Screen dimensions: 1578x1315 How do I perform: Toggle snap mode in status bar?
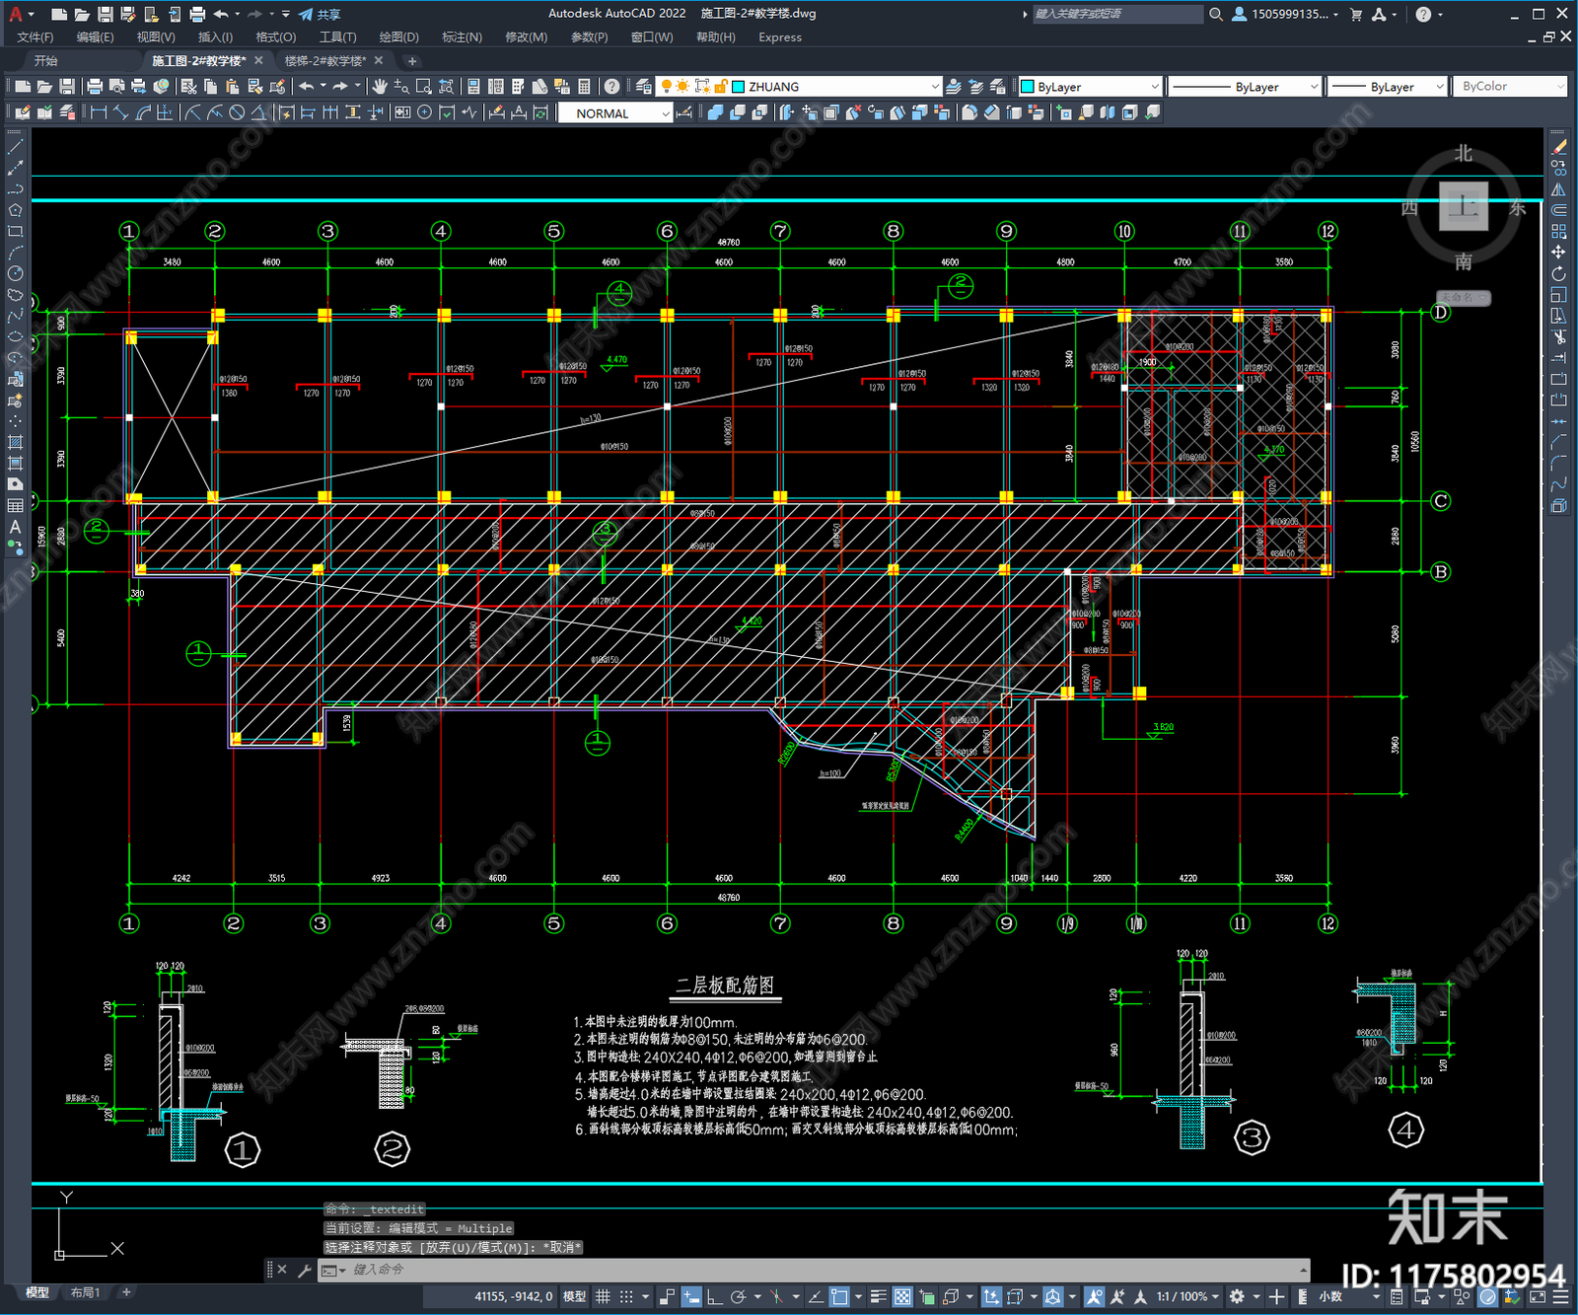point(626,1296)
